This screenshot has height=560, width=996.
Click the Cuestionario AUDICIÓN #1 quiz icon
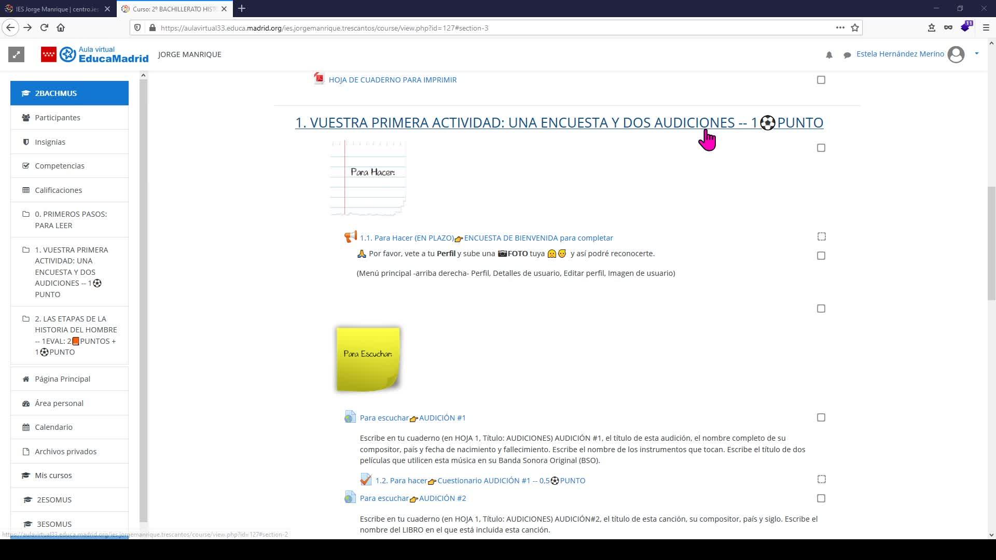[366, 480]
